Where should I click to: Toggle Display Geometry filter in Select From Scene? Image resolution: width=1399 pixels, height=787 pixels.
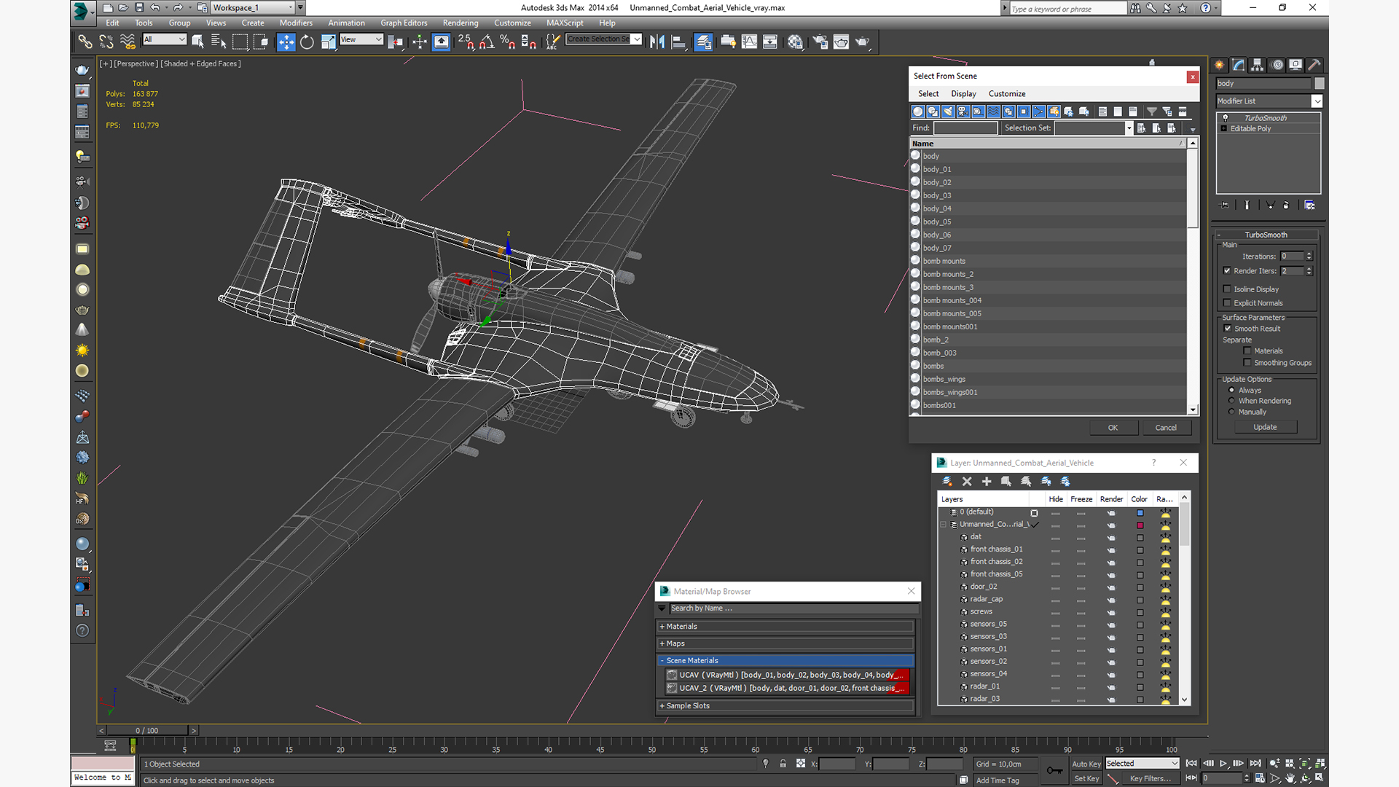[x=918, y=111]
